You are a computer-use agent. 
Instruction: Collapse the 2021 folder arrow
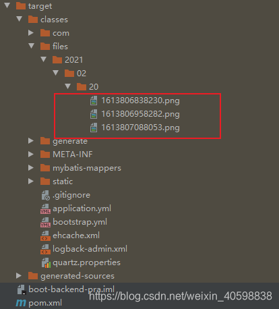coord(44,59)
